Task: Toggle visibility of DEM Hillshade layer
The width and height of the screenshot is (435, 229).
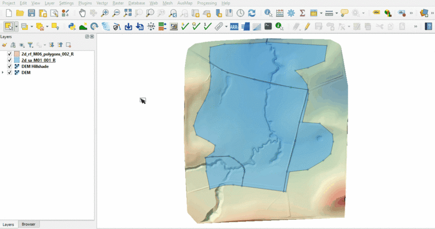Action: click(x=10, y=66)
